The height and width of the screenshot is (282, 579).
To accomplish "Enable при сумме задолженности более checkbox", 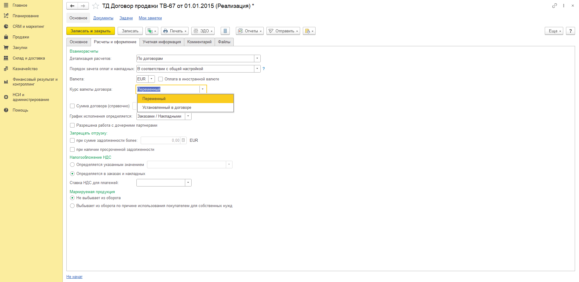I will point(72,141).
